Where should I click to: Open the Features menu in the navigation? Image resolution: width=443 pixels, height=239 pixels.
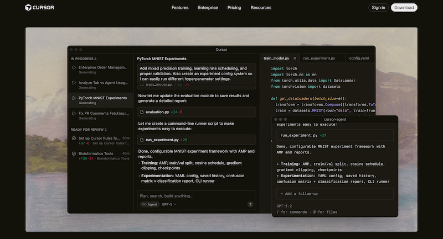coord(180,8)
